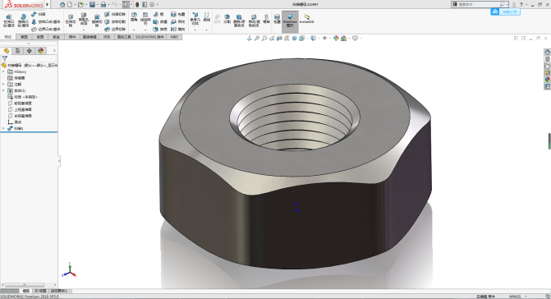
Task: Expand the History folder in feature tree
Action: coord(3,71)
